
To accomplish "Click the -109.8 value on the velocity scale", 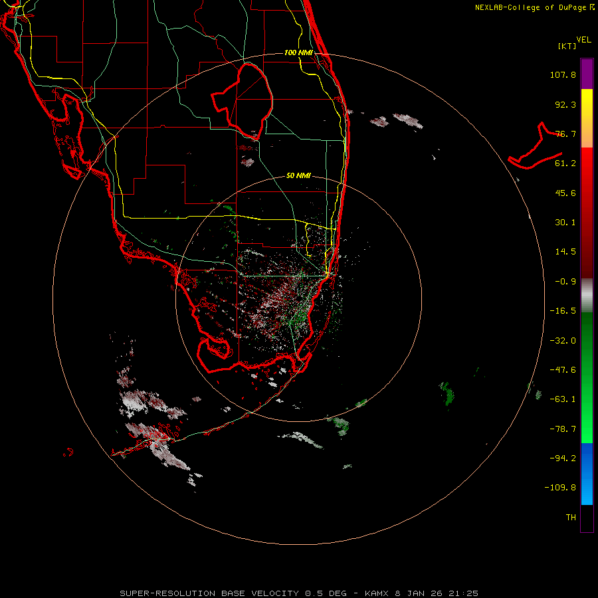I will click(x=560, y=488).
